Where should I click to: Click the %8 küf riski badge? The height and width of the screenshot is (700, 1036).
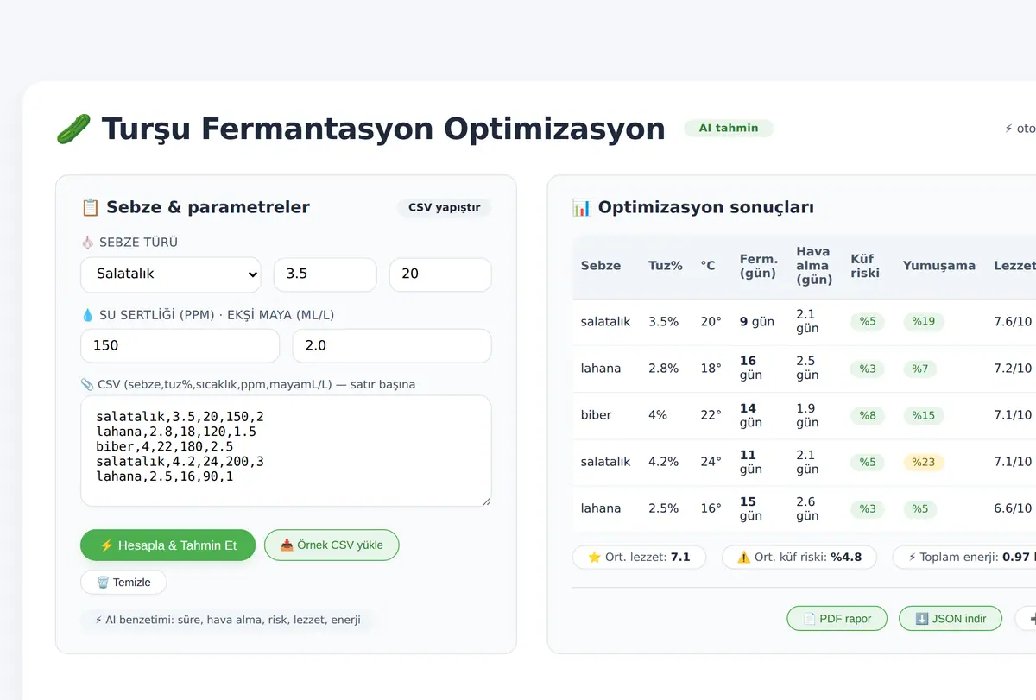[868, 415]
